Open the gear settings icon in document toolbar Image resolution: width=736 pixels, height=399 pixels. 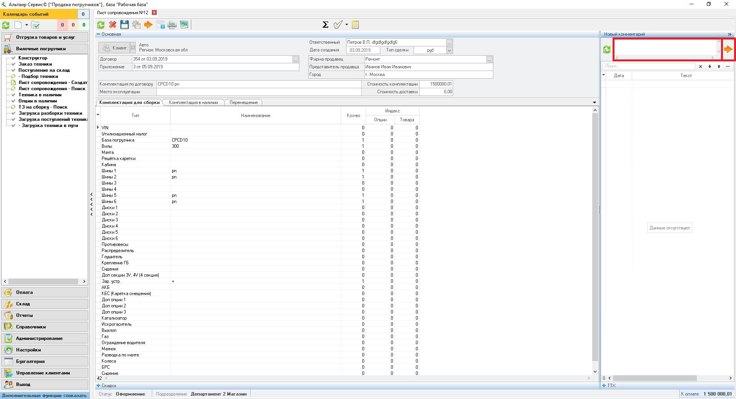pos(136,25)
